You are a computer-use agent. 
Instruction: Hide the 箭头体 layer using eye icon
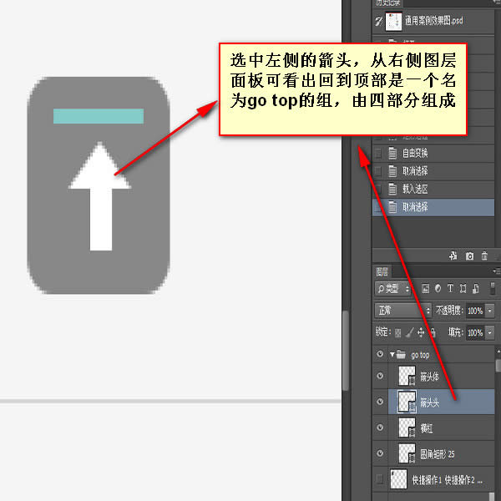click(x=381, y=377)
